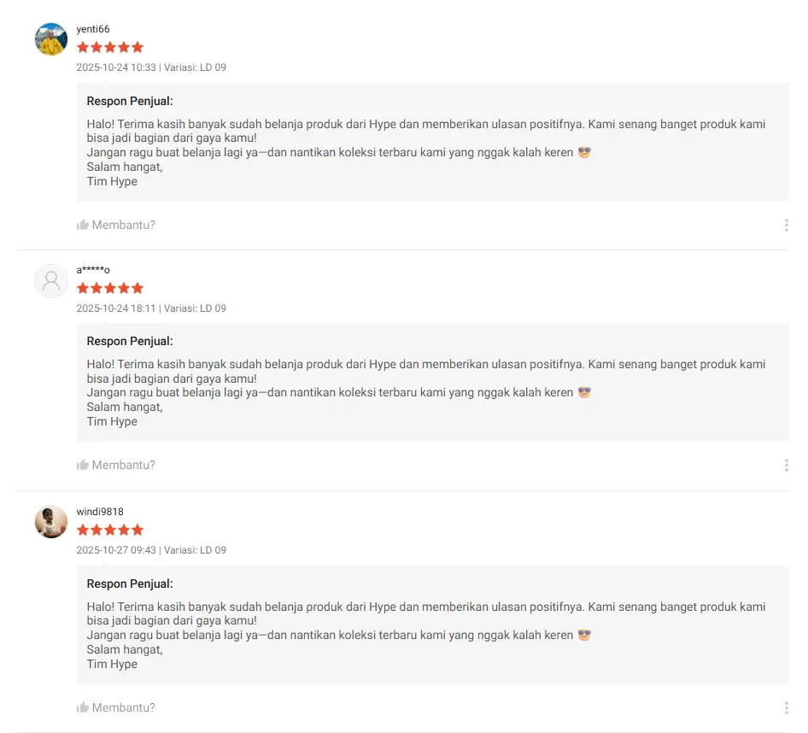Viewport: 808px width, 733px height.
Task: Click the 2025-10-27 09:43 review timestamp
Action: [116, 550]
